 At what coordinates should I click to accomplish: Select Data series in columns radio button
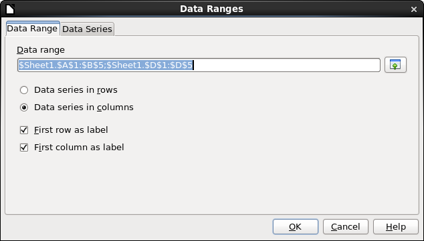coord(24,107)
